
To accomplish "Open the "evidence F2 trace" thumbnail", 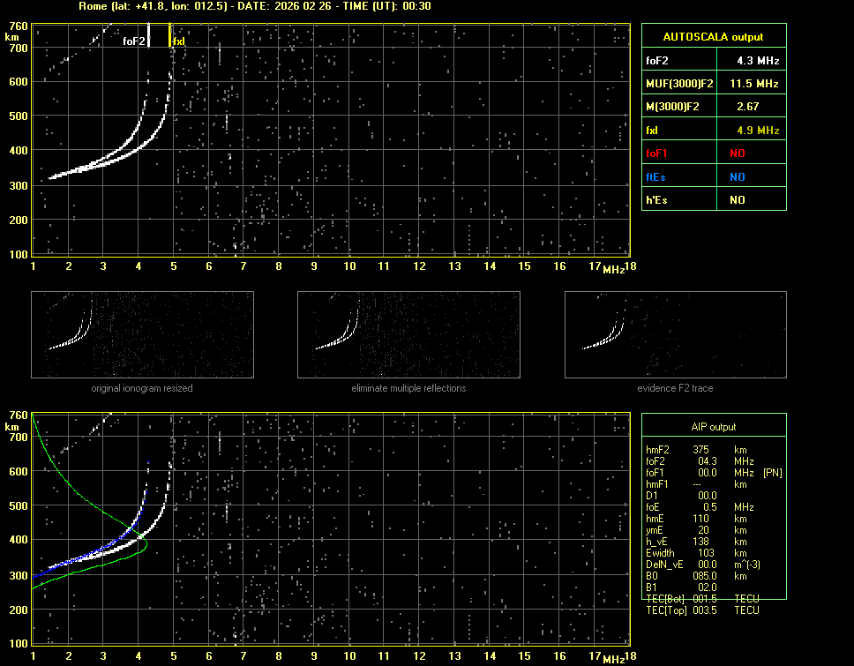I will click(x=675, y=336).
